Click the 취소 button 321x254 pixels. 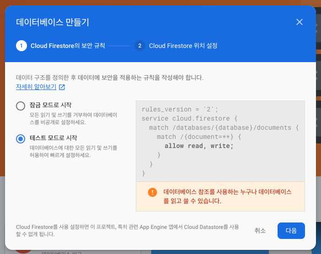coord(260,231)
